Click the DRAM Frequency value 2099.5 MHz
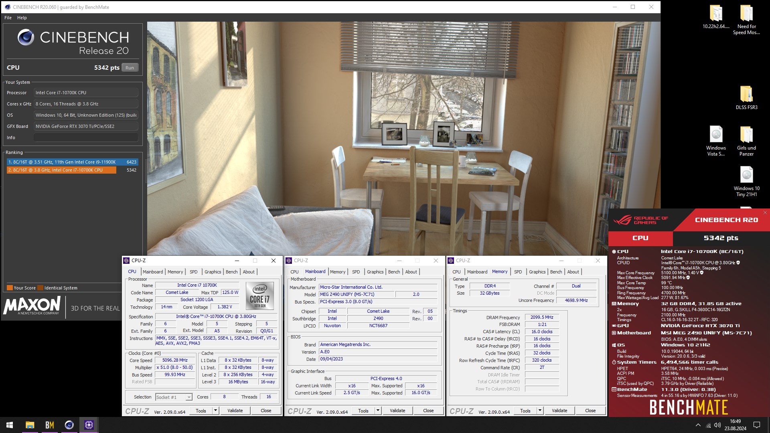Screen dimensions: 770x433 (542, 317)
